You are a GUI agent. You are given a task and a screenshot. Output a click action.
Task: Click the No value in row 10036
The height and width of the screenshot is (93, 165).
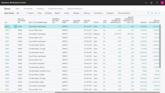tap(104, 37)
